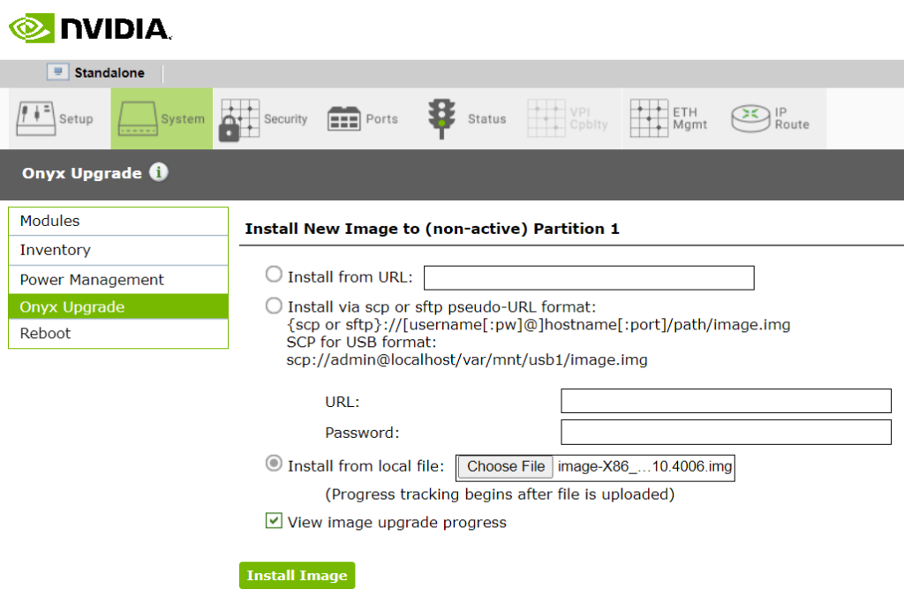The height and width of the screenshot is (604, 904).
Task: Uncheck View image upgrade progress checkbox
Action: tap(274, 521)
